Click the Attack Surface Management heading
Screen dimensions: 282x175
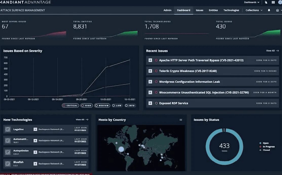[x=23, y=10]
